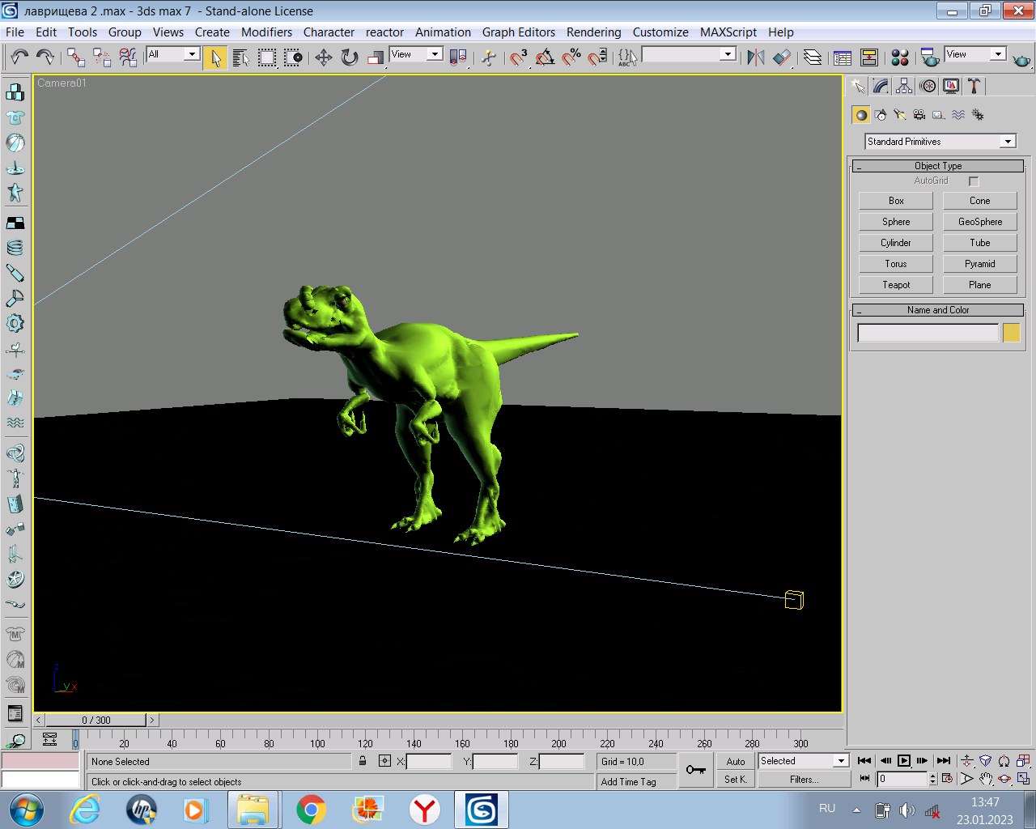Click the GeoSphere primitive button

(x=980, y=222)
